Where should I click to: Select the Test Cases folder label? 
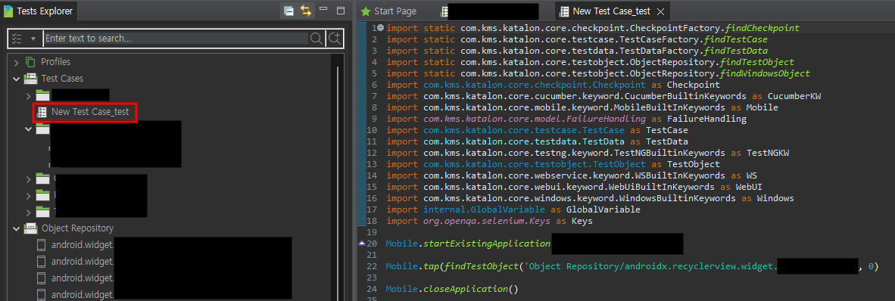pyautogui.click(x=62, y=78)
